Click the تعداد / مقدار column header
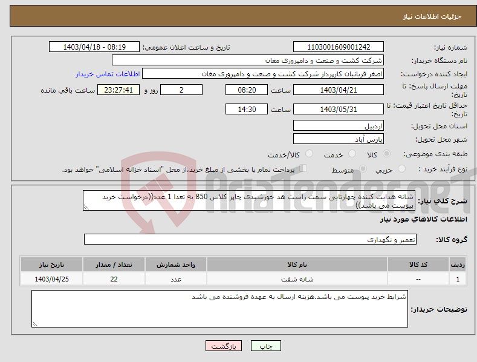This screenshot has width=477, height=362. (x=114, y=265)
